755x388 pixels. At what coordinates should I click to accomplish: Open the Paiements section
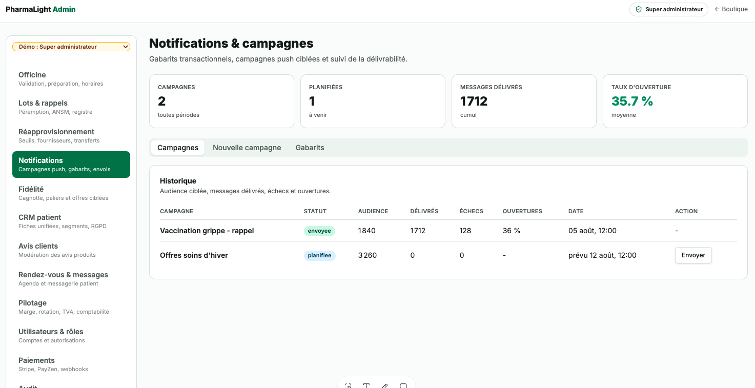click(71, 364)
